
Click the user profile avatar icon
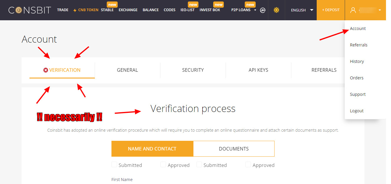coord(353,10)
